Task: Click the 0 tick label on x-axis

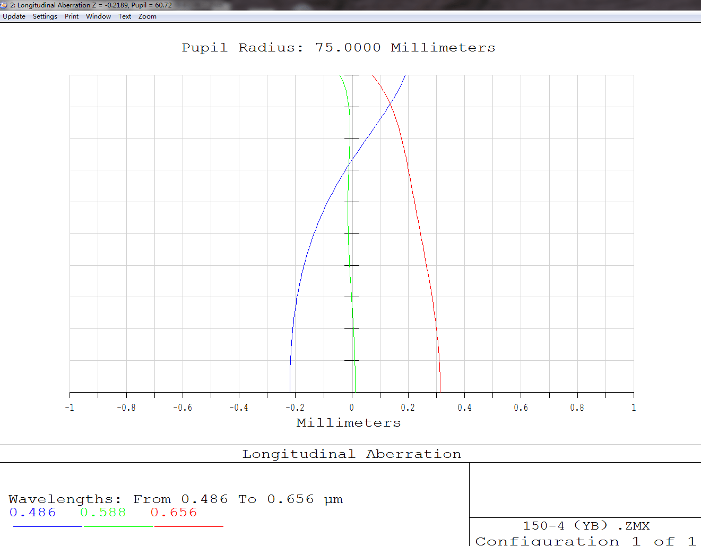Action: click(351, 408)
